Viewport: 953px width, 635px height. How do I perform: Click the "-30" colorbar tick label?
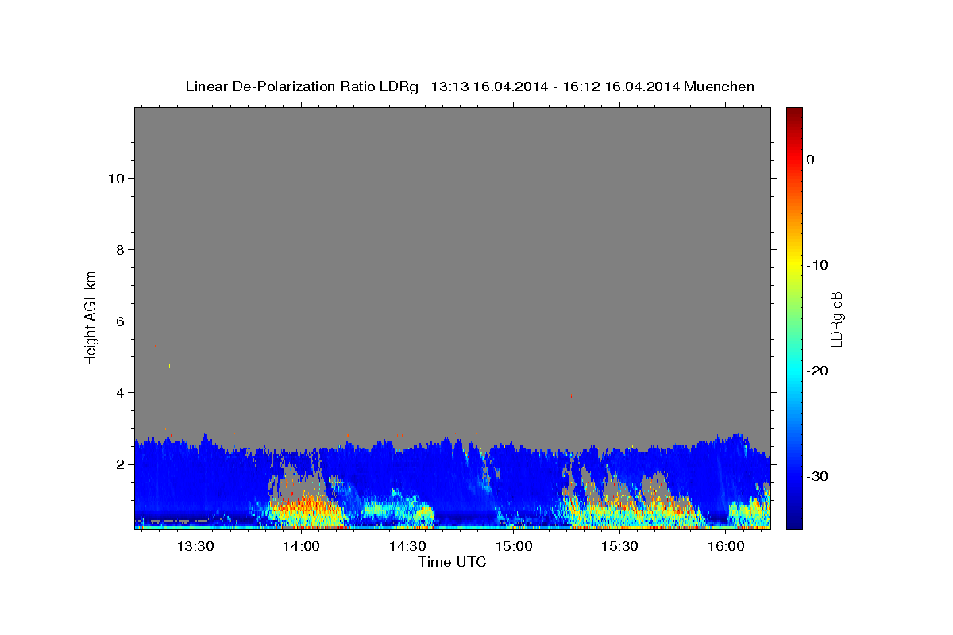pyautogui.click(x=818, y=476)
